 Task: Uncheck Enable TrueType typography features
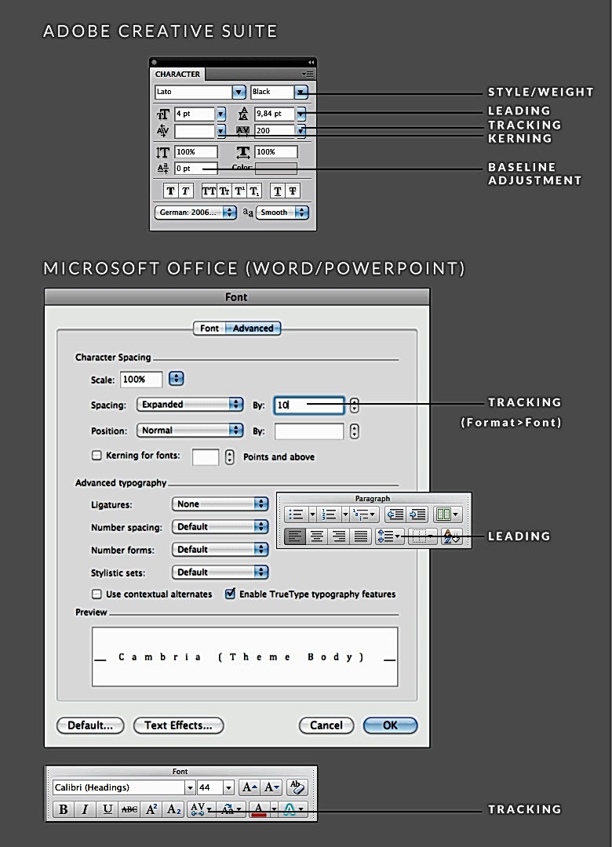pos(230,594)
